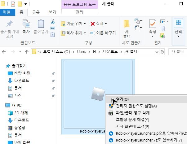Select 다운로드 under 내 PC
This screenshot has height=144, width=187.
22,120
